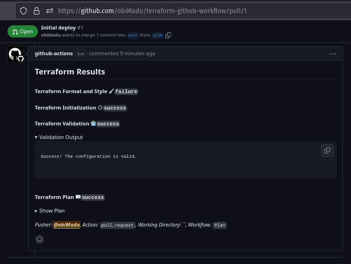Click the @obiMadu mention link
Screen dimensions: 351x264
click(67, 225)
